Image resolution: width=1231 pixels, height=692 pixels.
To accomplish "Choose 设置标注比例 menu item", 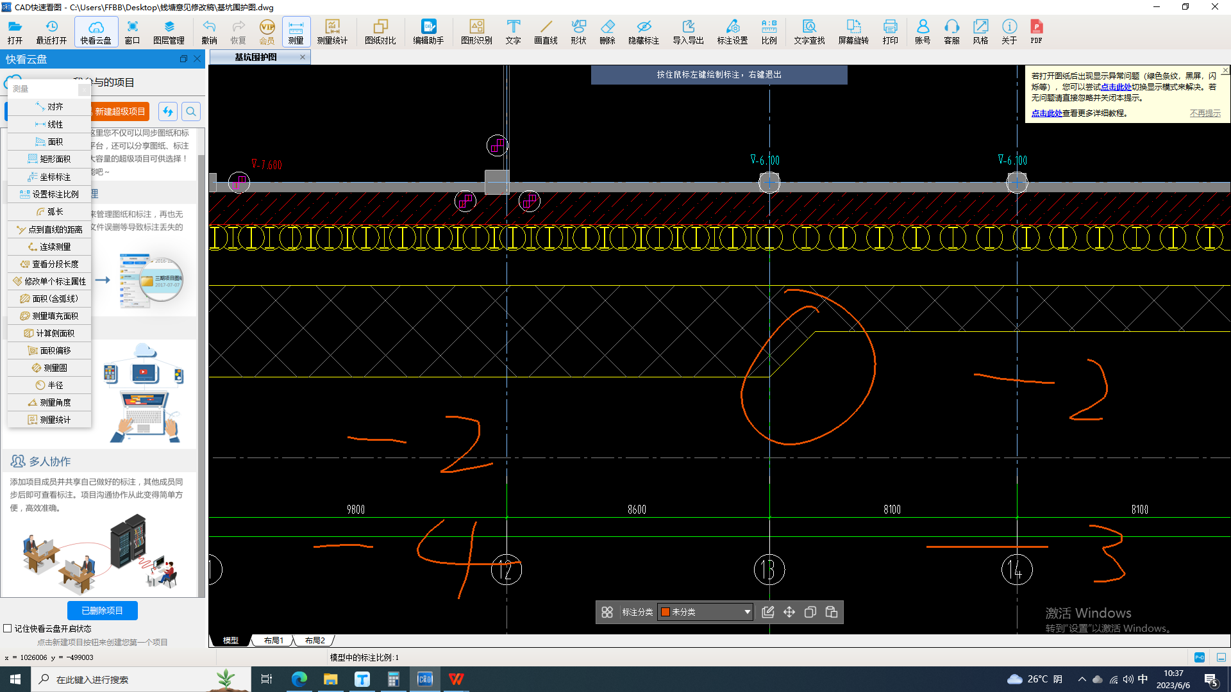I will 49,194.
